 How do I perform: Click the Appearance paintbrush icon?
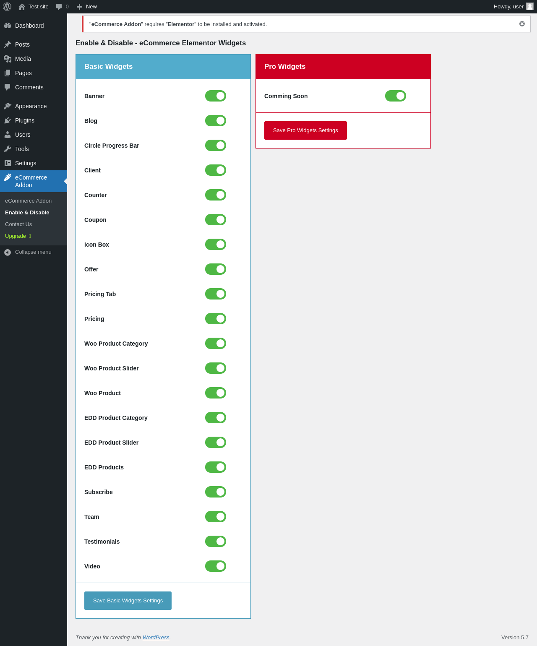(8, 106)
